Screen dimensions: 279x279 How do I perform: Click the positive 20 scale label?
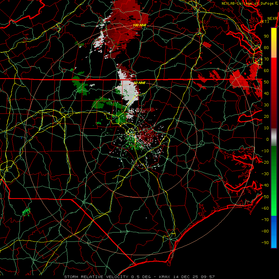pos(266,116)
